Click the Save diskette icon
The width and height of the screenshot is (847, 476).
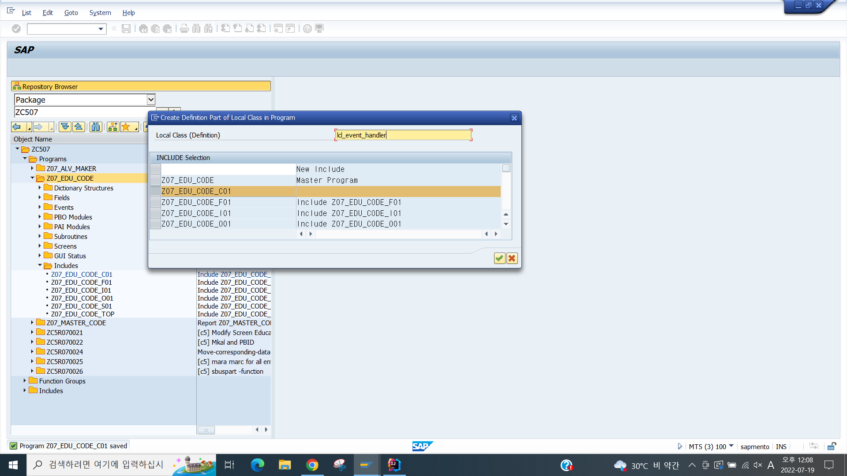coord(126,29)
